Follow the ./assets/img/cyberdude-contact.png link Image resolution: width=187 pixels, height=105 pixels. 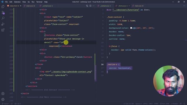point(71,71)
